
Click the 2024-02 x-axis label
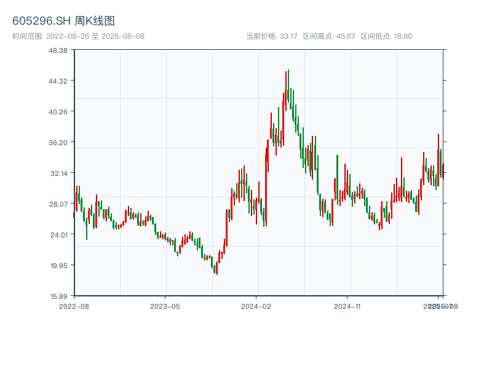coord(256,306)
